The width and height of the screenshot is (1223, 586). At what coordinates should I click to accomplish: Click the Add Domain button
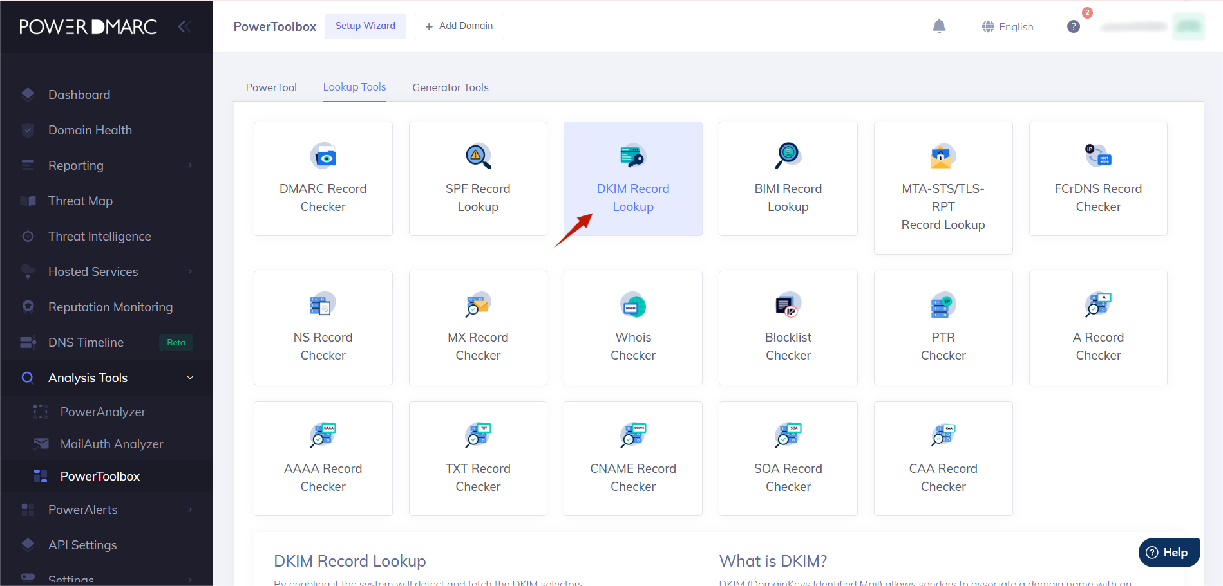(x=459, y=26)
